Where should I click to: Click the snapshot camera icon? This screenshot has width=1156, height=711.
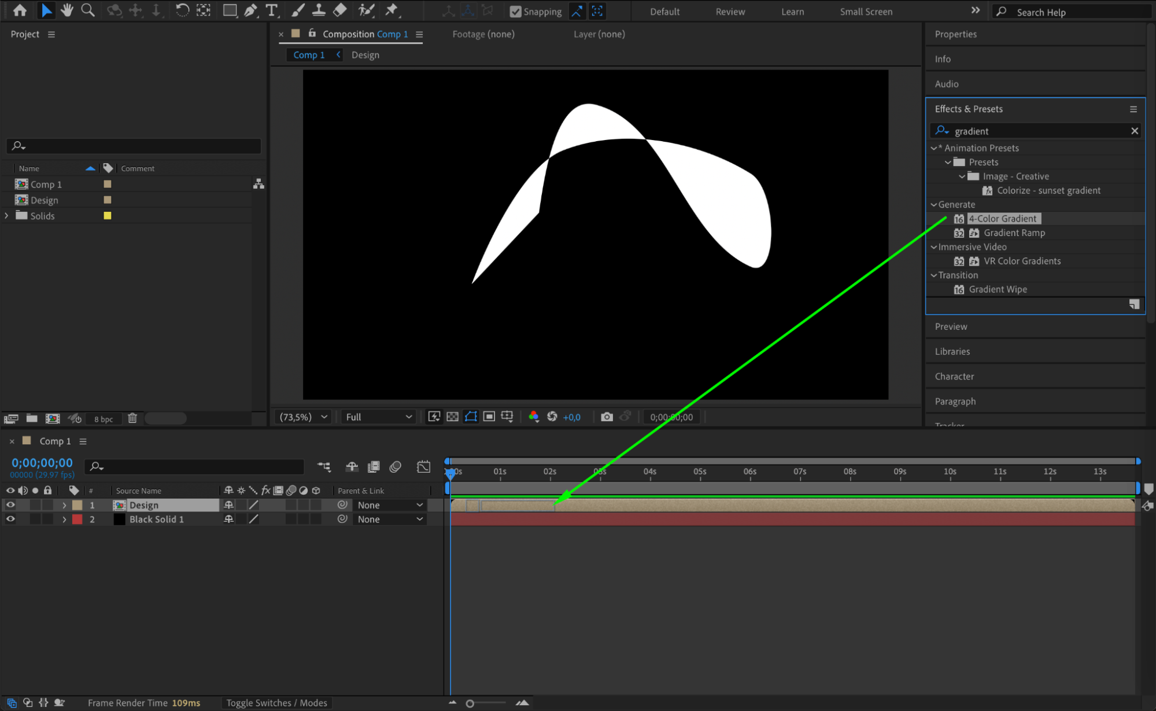click(x=606, y=417)
